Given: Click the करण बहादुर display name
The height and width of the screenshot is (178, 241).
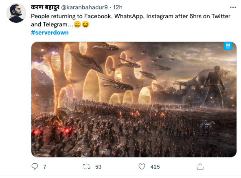Looking at the screenshot, I should point(45,7).
